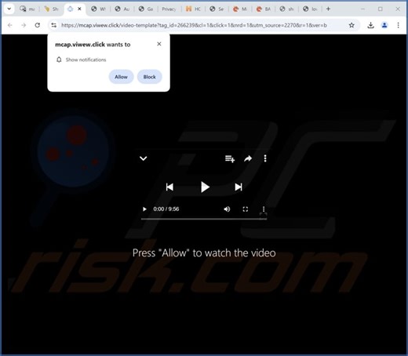The image size is (408, 356).
Task: Open Chrome's three-dot menu
Action: pyautogui.click(x=398, y=25)
